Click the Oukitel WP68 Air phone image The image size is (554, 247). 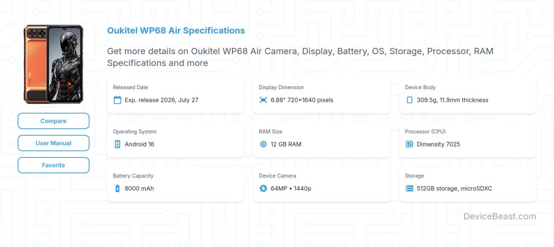point(54,64)
